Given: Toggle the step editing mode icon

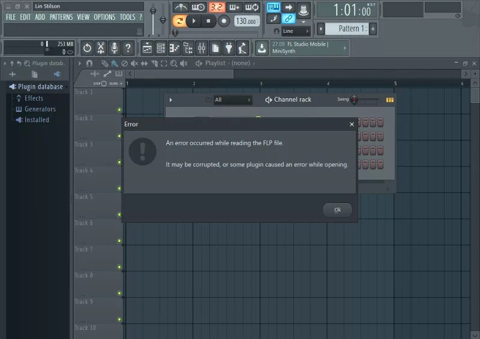Looking at the screenshot, I should point(274,19).
